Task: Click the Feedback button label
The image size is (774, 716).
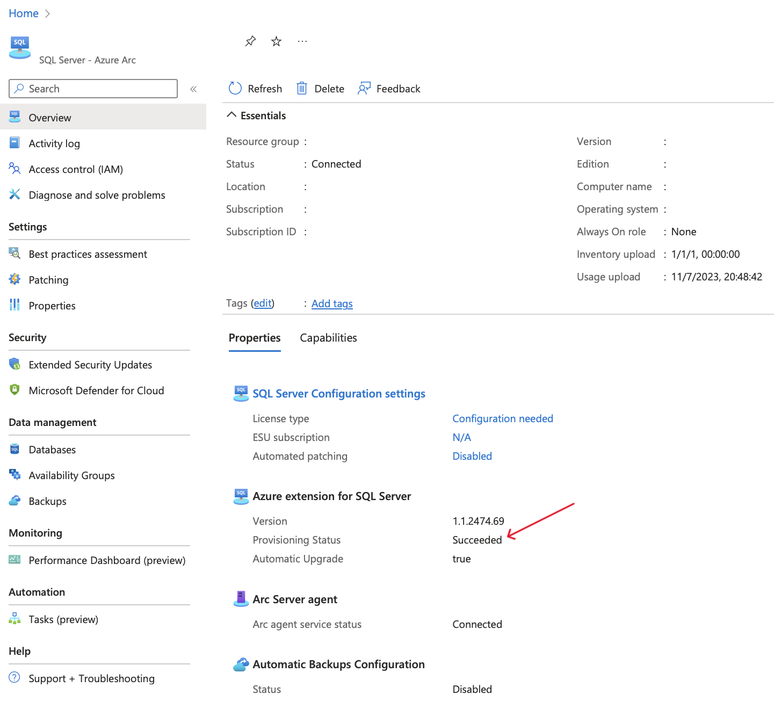Action: (398, 89)
